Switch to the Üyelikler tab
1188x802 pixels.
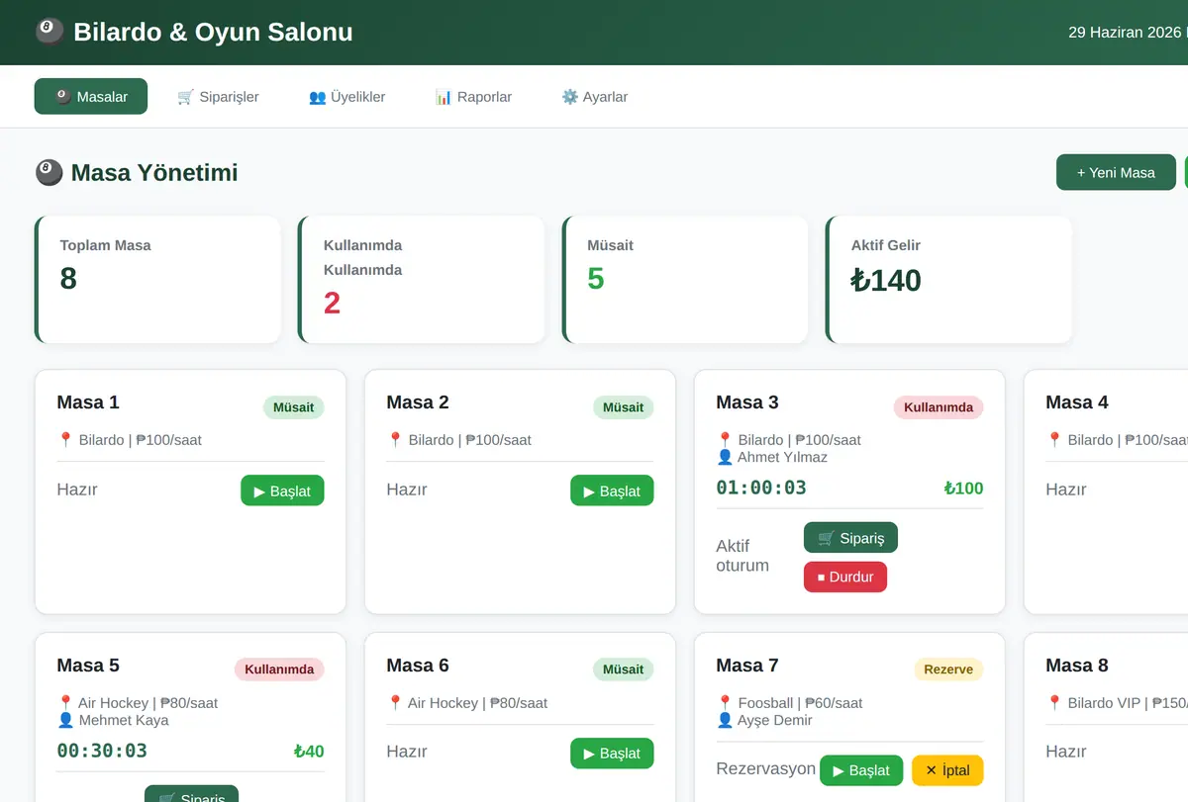pos(346,97)
